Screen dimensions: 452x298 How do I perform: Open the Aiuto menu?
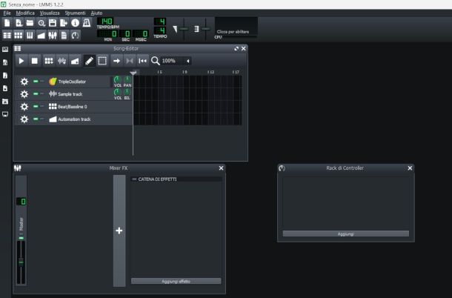[96, 13]
